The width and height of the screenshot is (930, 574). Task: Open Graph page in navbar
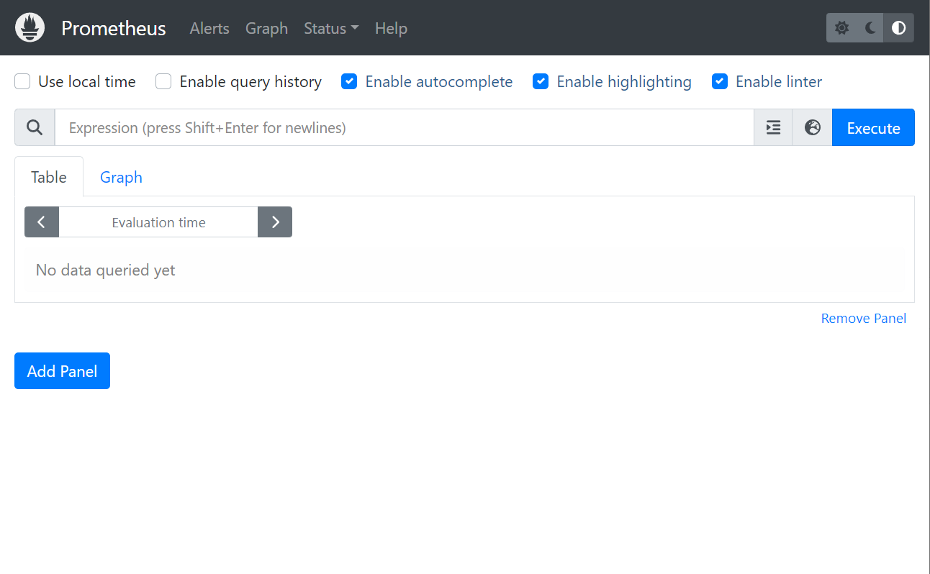(266, 28)
